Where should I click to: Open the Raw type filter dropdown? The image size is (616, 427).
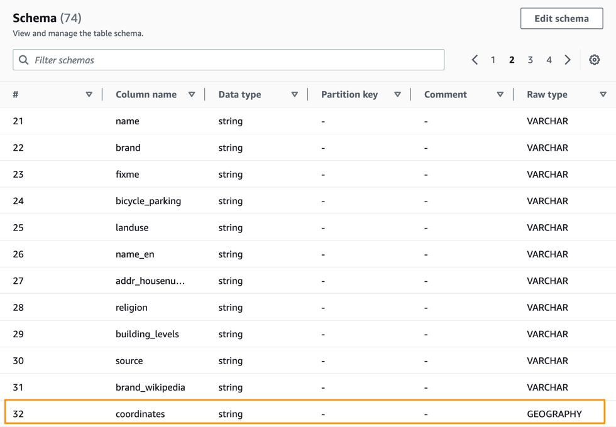[604, 94]
